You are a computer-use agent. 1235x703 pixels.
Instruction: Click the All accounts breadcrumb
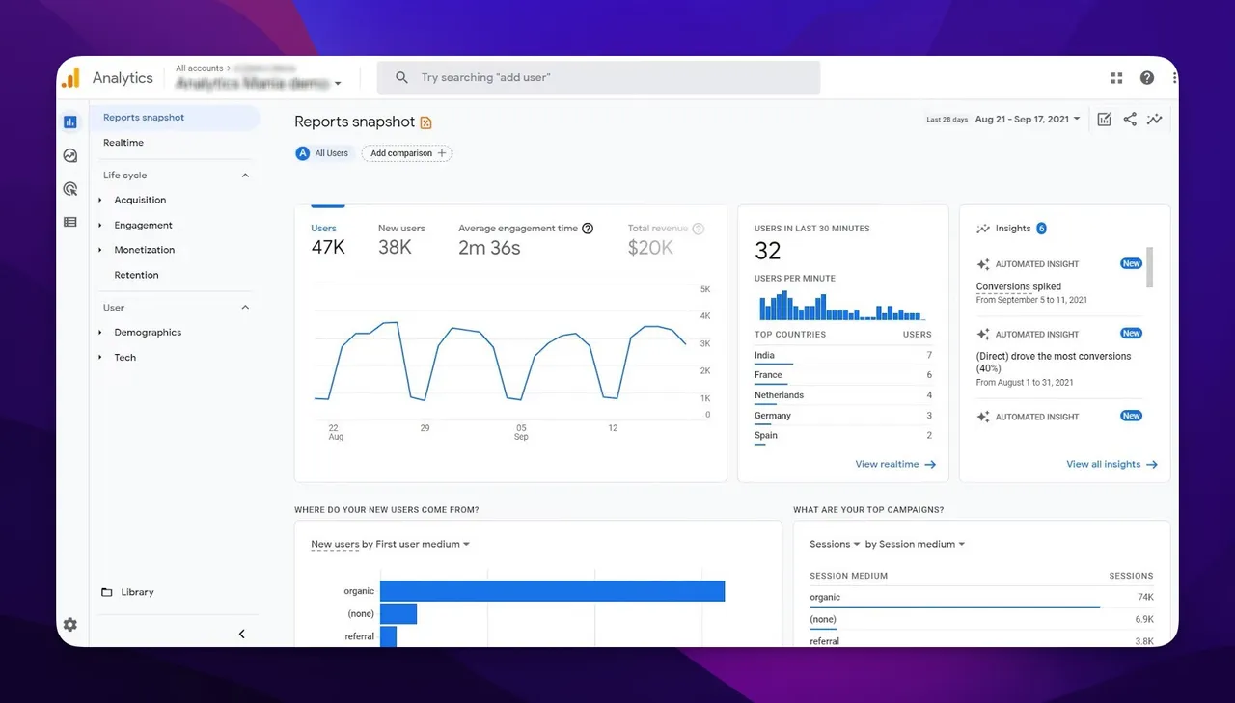pyautogui.click(x=200, y=68)
